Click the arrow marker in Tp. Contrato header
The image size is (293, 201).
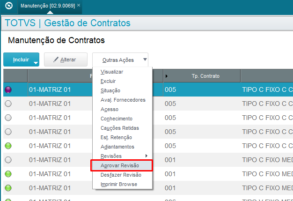pos(166,76)
